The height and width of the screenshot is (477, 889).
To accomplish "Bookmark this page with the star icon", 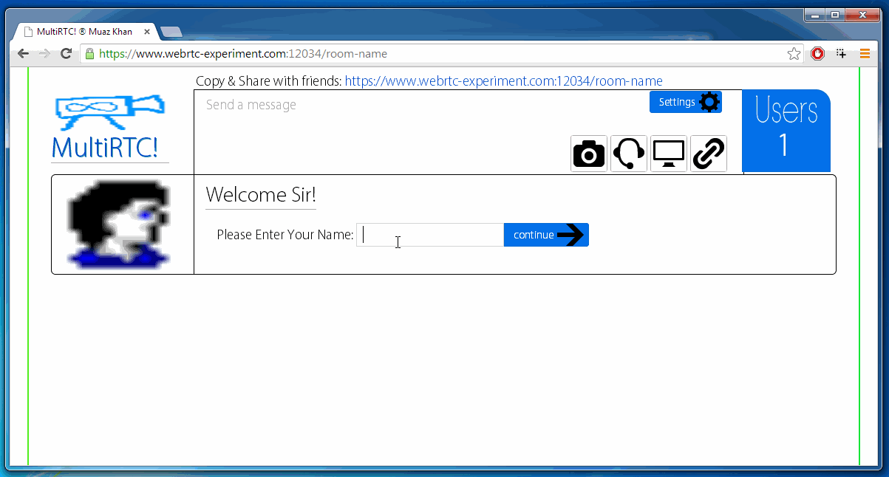I will (x=794, y=53).
